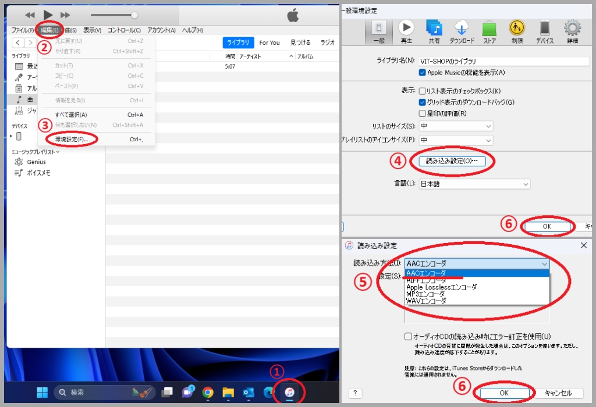Open the デバイス preferences tab
This screenshot has width=596, height=407.
coord(545,32)
